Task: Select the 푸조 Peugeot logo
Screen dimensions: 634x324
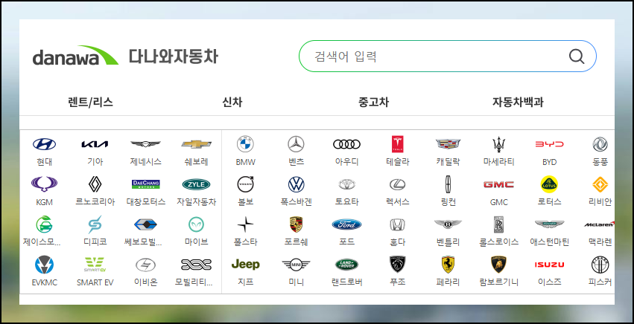Action: coord(398,265)
